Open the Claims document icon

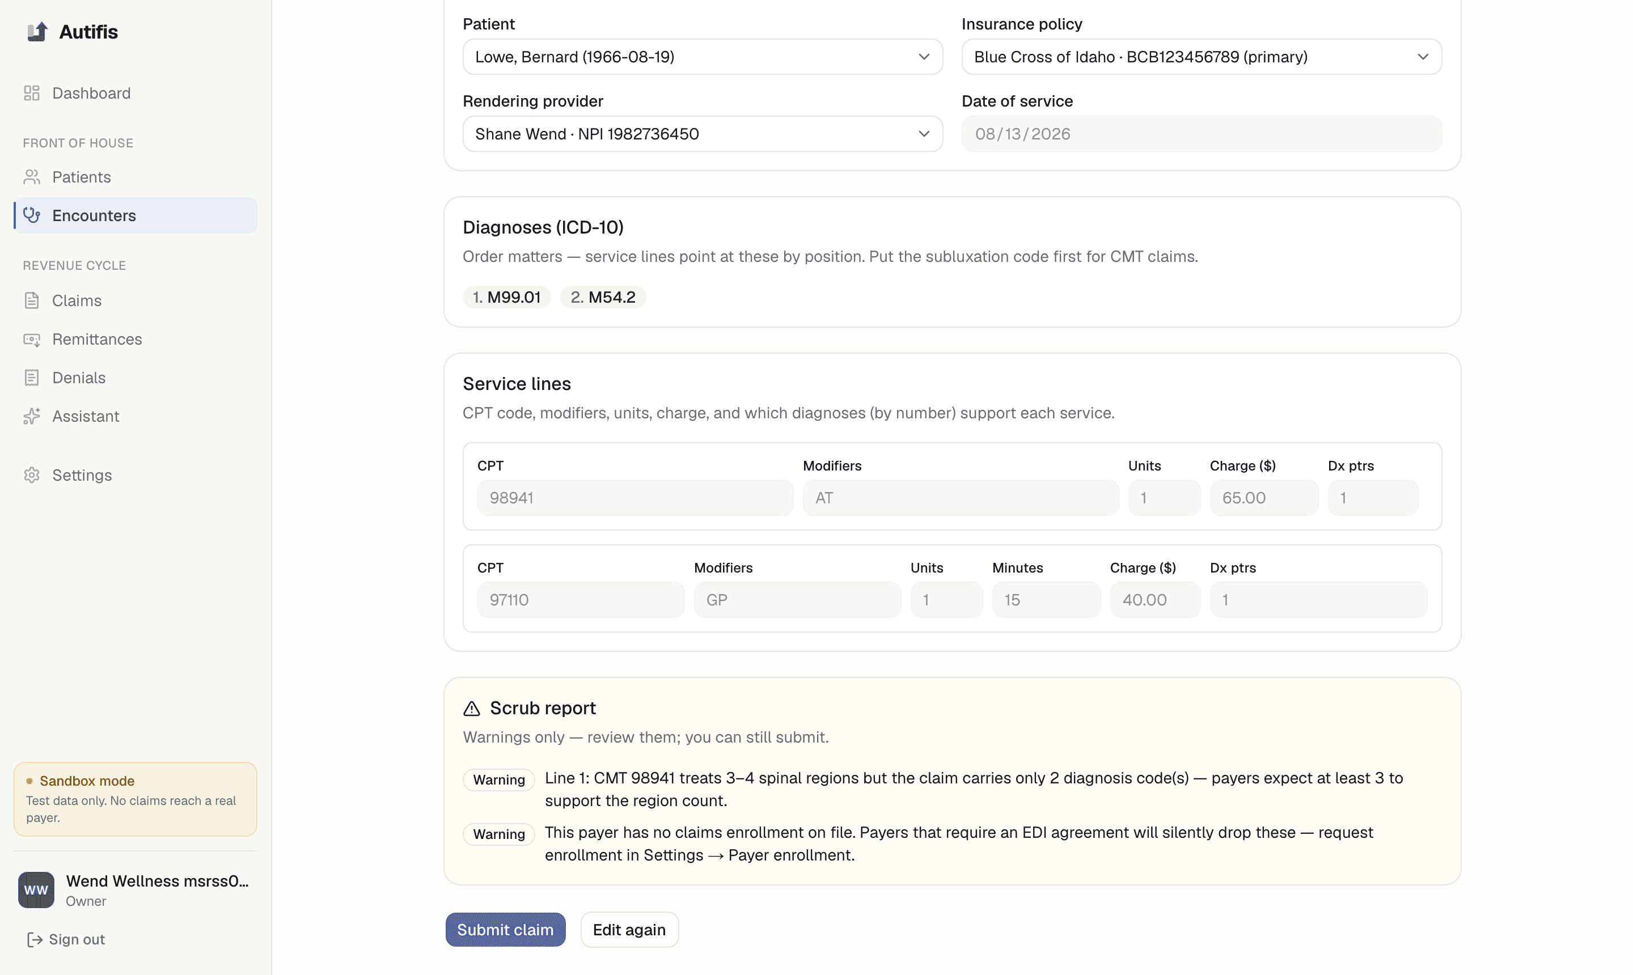[x=32, y=300]
